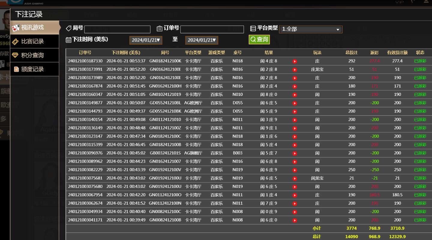
Task: Play replay for order 240121003149877
Action: coord(295,103)
